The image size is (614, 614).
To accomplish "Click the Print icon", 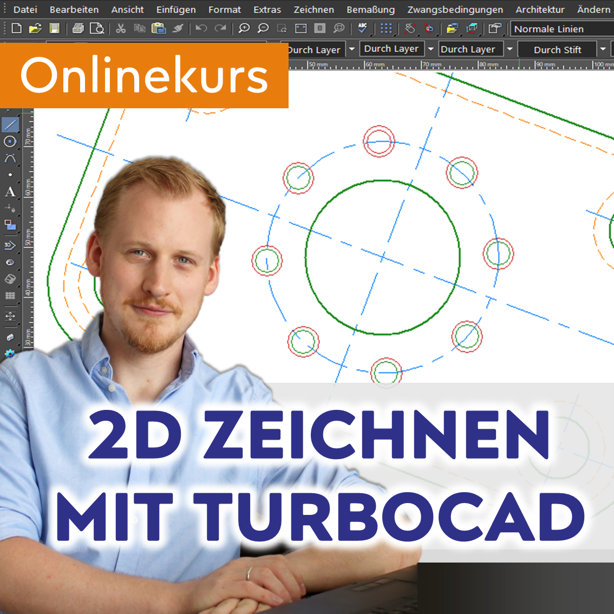I will 78,29.
